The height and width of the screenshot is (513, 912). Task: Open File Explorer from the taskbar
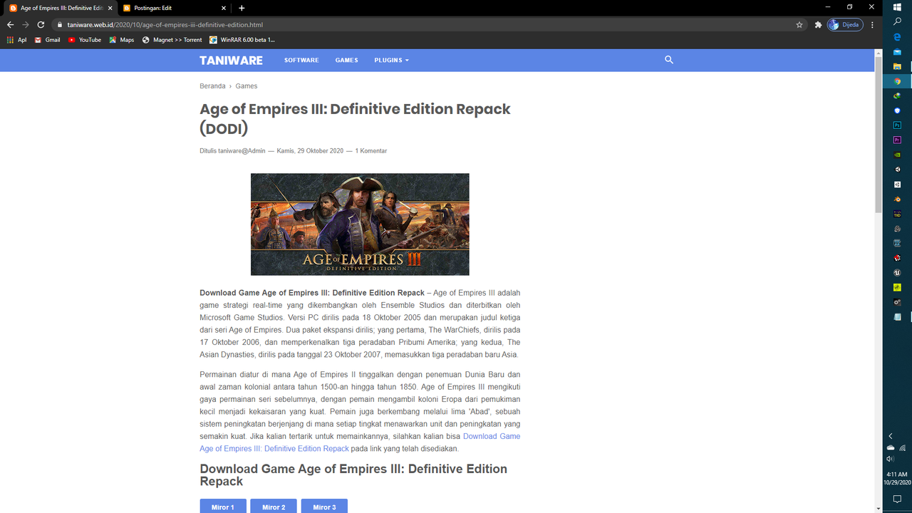click(x=898, y=66)
